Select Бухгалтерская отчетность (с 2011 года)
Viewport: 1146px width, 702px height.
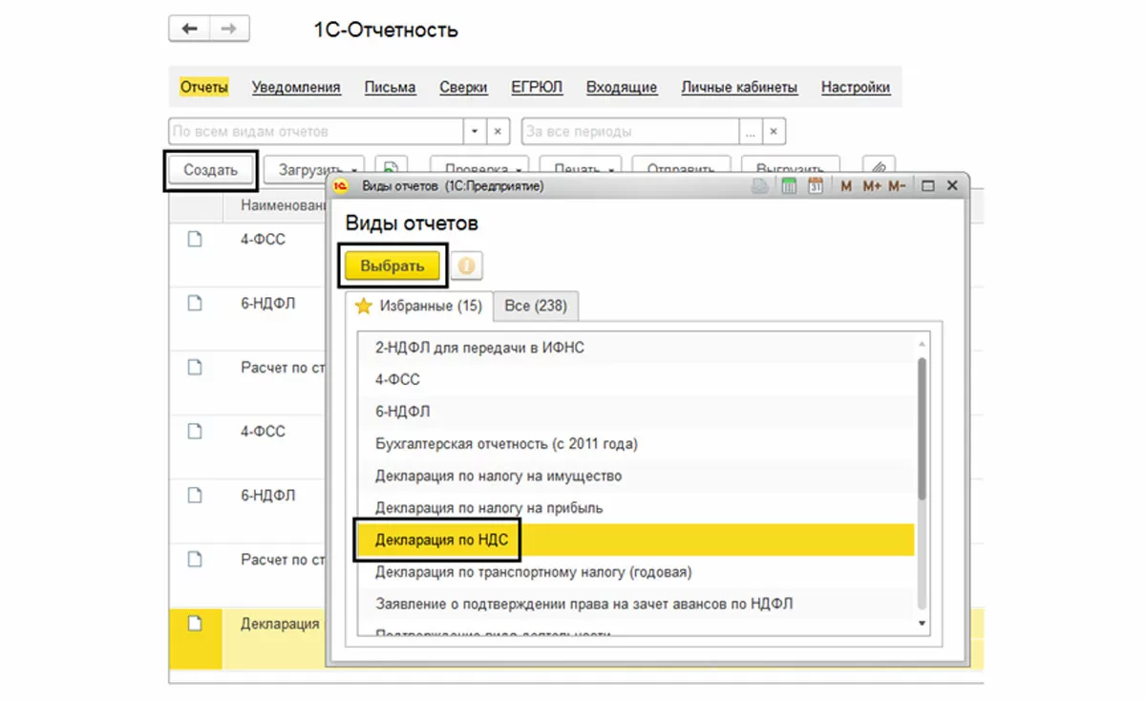[636, 443]
